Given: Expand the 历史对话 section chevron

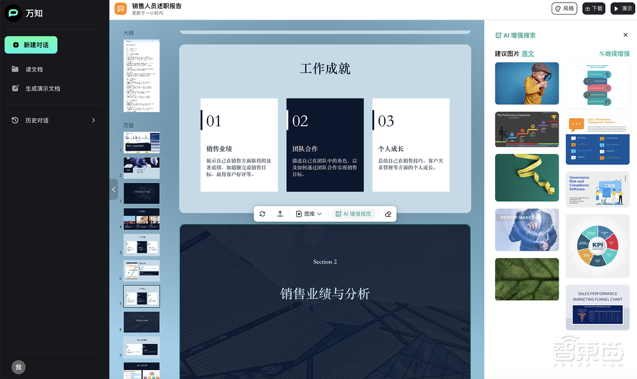Looking at the screenshot, I should 93,120.
